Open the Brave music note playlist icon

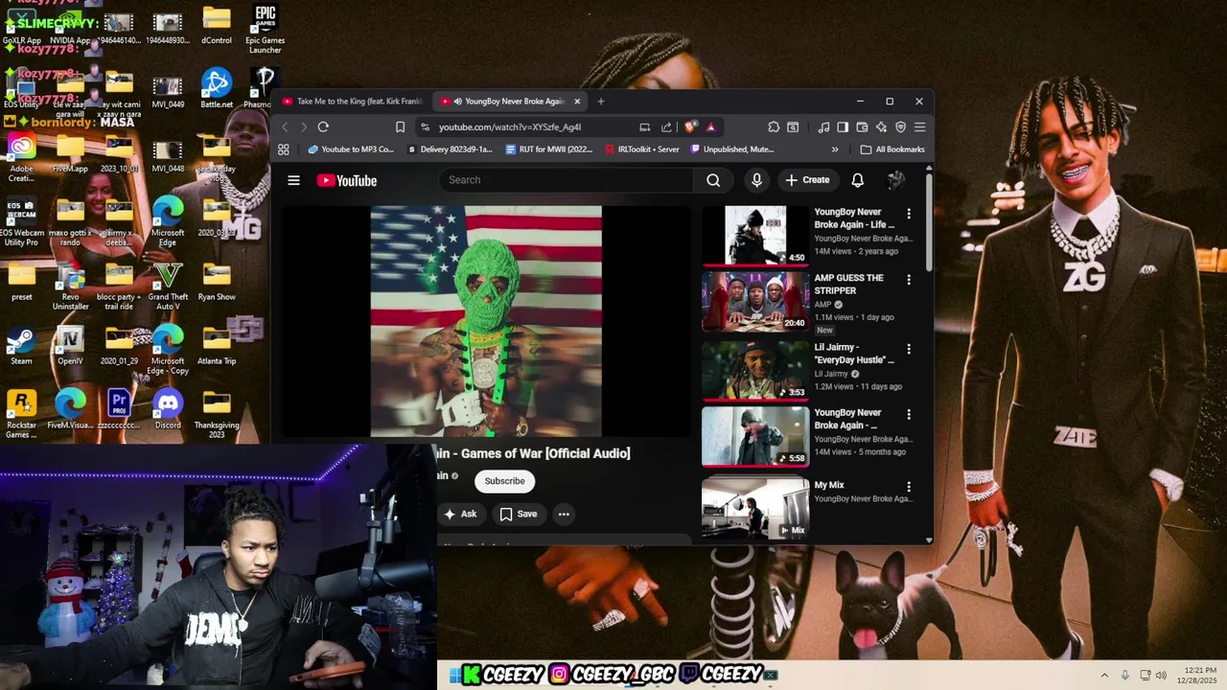point(823,126)
